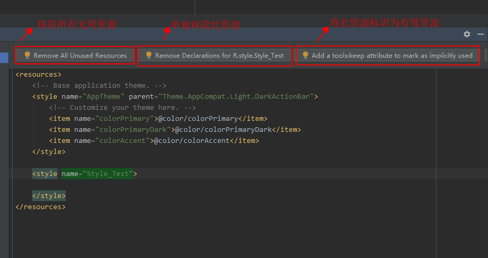The image size is (488, 258).
Task: Click the highlighted closing </style> tag
Action: 49,196
